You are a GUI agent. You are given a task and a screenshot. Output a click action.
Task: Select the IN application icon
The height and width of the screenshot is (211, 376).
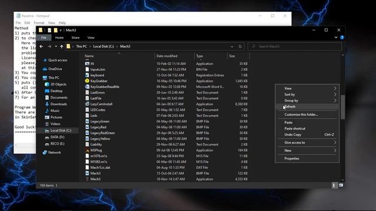click(x=87, y=64)
